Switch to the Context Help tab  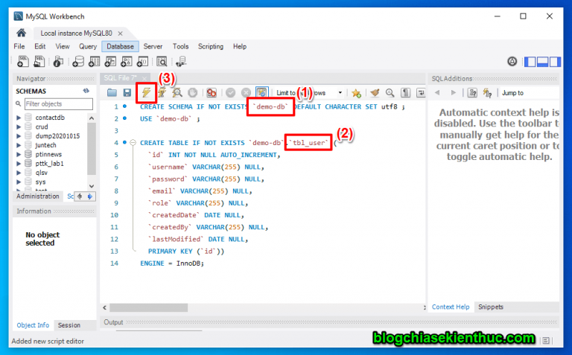tap(451, 307)
